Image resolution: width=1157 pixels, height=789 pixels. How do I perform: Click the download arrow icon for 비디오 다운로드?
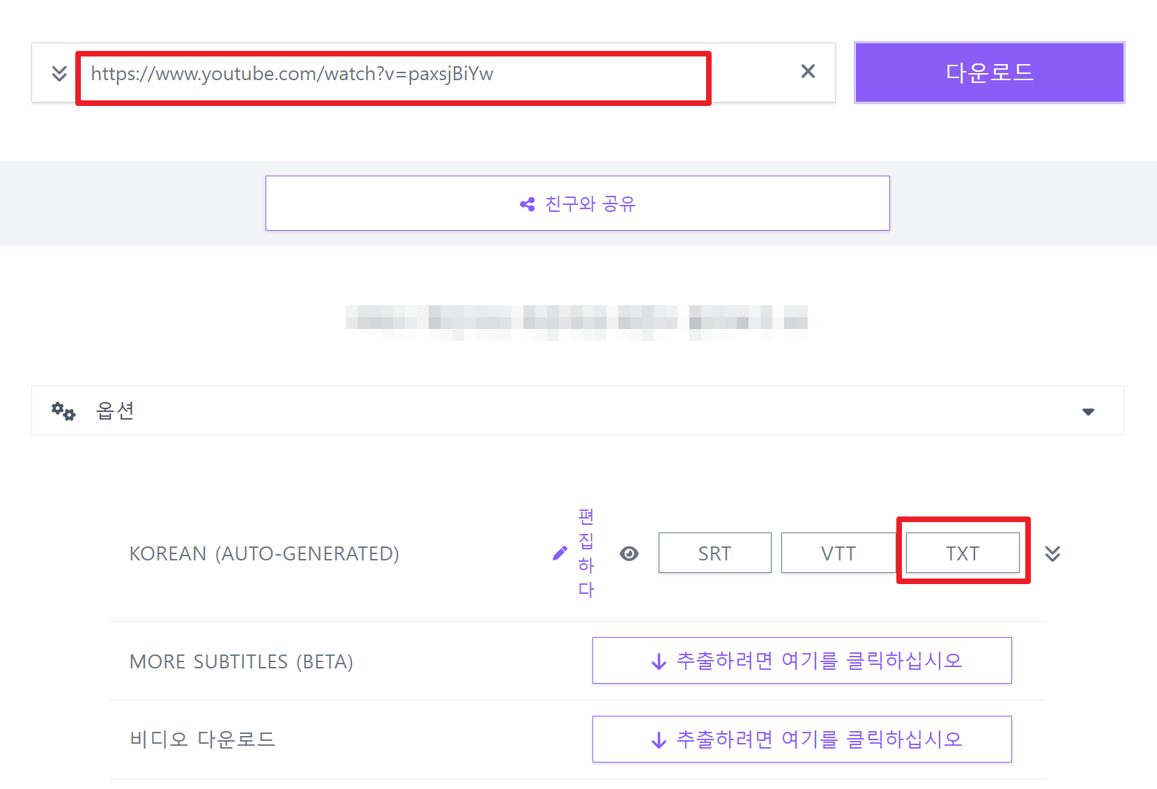tap(658, 739)
